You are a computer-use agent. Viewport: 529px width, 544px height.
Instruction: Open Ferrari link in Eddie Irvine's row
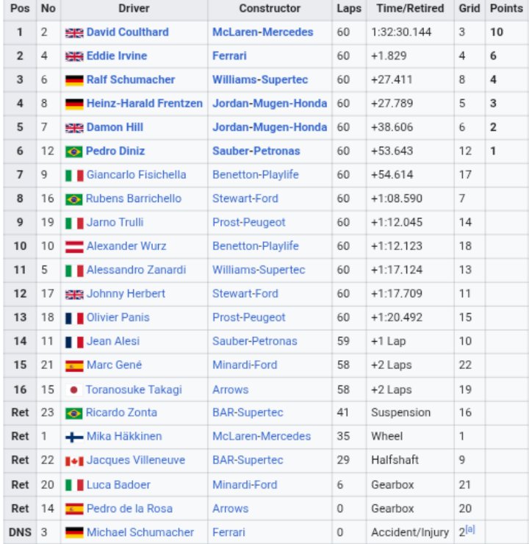tap(229, 56)
